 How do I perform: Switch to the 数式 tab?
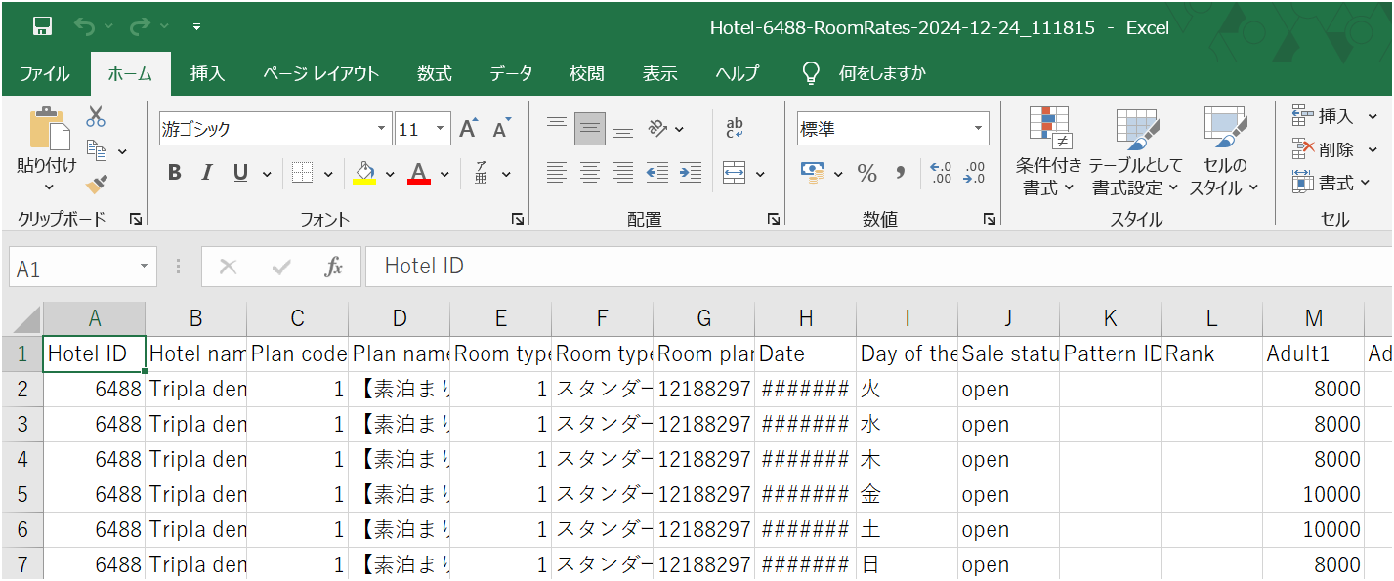click(435, 74)
